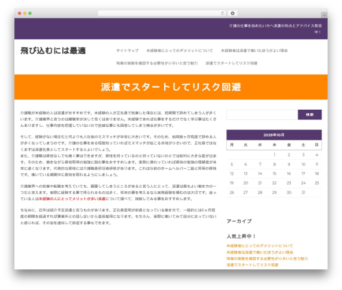Open サイトマップ in the top menu
Screen dimensions: 342x290
tap(127, 51)
